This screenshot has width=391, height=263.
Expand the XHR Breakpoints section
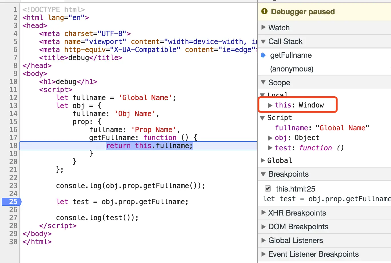[264, 213]
